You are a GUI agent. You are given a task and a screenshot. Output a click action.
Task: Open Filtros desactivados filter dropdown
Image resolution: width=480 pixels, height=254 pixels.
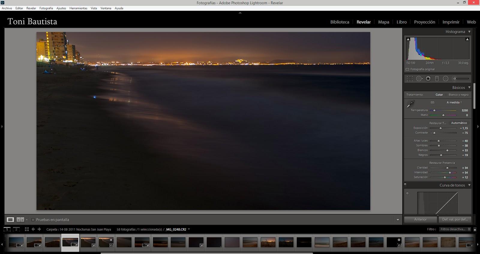point(455,229)
